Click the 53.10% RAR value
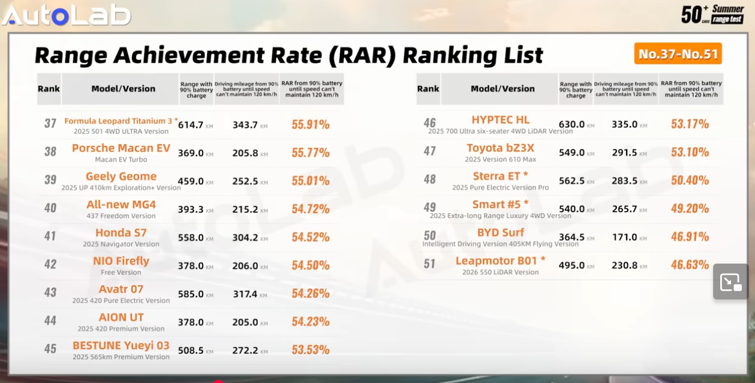Screen dimensions: 755x383 click(690, 152)
